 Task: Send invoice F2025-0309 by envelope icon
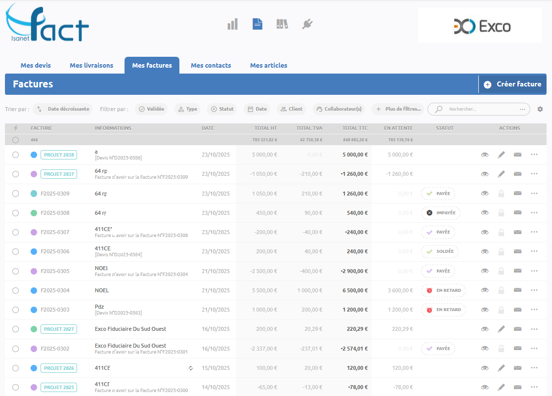[x=517, y=194]
